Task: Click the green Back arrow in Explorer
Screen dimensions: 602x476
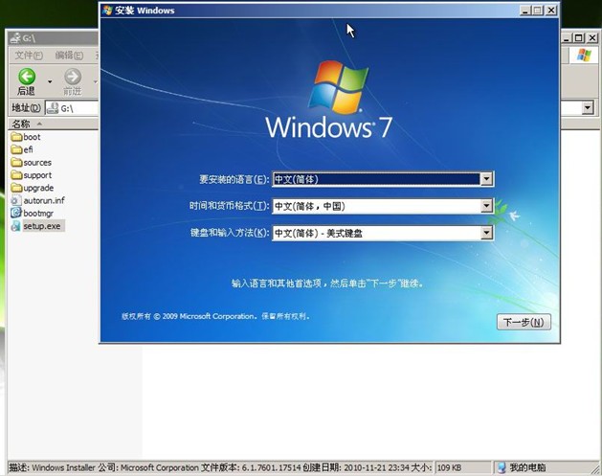Action: (27, 77)
